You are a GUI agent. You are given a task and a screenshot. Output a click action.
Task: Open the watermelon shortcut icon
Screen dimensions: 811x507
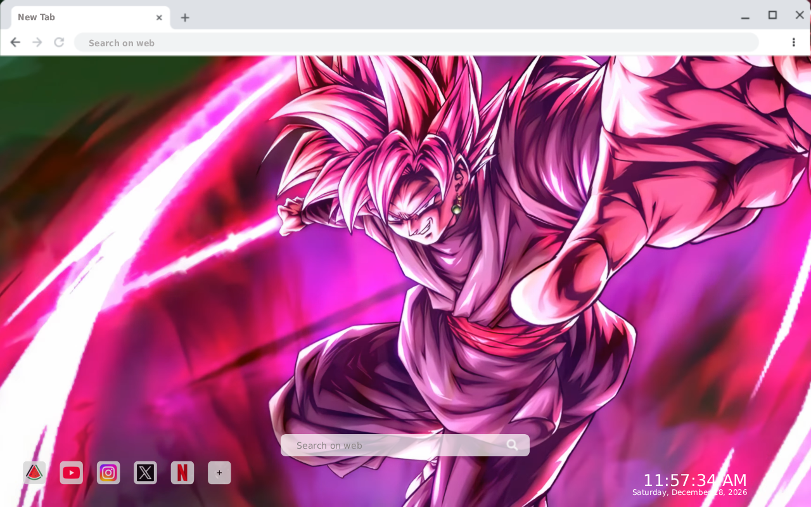coord(34,473)
